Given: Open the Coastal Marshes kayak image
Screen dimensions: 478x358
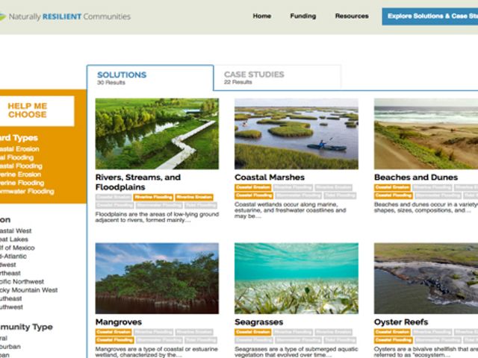Looking at the screenshot, I should (x=296, y=134).
